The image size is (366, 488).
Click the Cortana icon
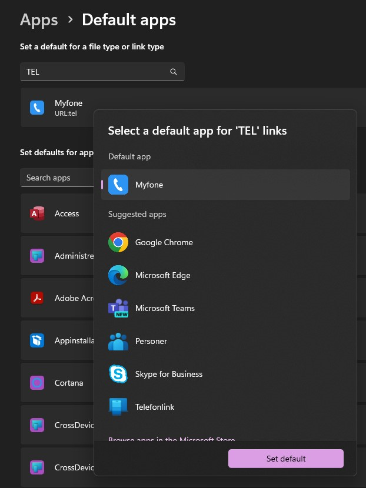coord(37,383)
